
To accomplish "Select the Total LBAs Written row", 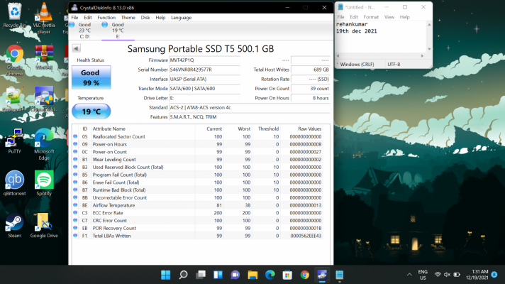I will (197, 236).
